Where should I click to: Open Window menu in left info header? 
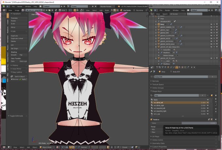28,7
